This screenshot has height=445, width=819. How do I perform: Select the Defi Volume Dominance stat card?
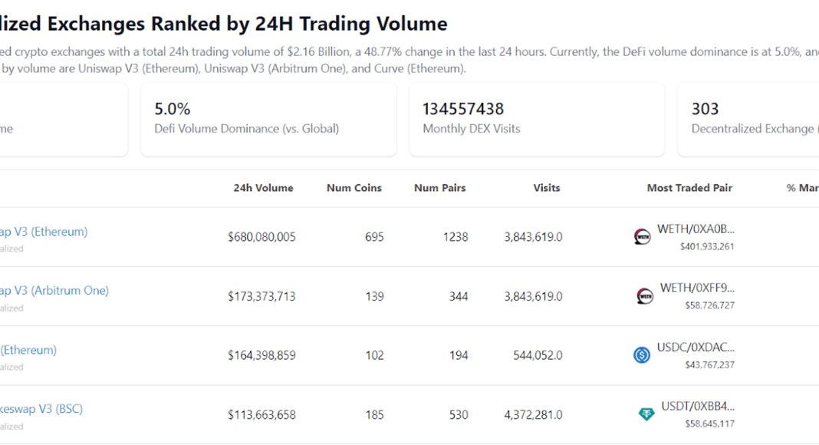click(268, 119)
